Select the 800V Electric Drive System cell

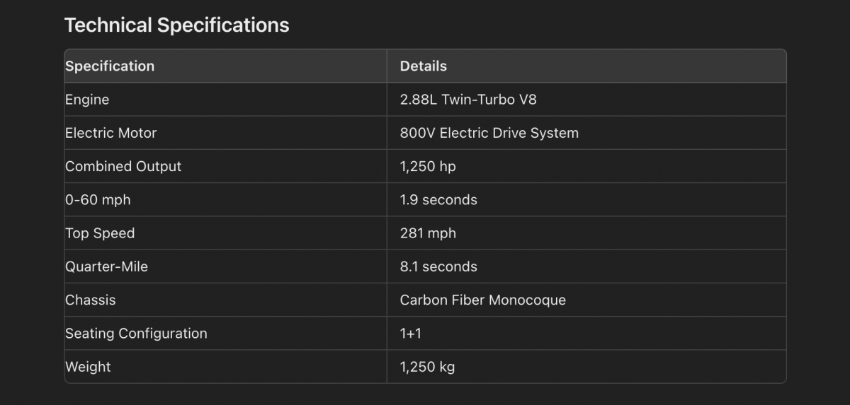pyautogui.click(x=489, y=133)
